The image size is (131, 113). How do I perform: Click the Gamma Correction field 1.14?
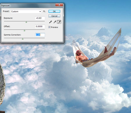coord(40,35)
